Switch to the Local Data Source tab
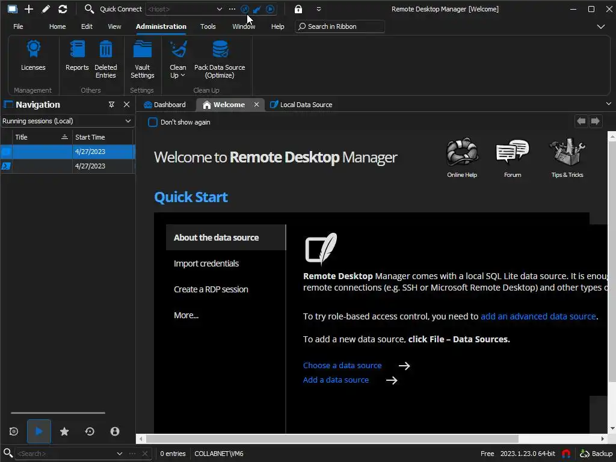The height and width of the screenshot is (462, 616). pos(301,105)
